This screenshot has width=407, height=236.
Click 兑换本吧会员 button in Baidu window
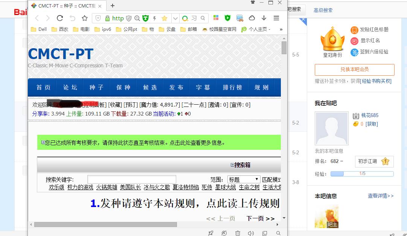point(355,70)
